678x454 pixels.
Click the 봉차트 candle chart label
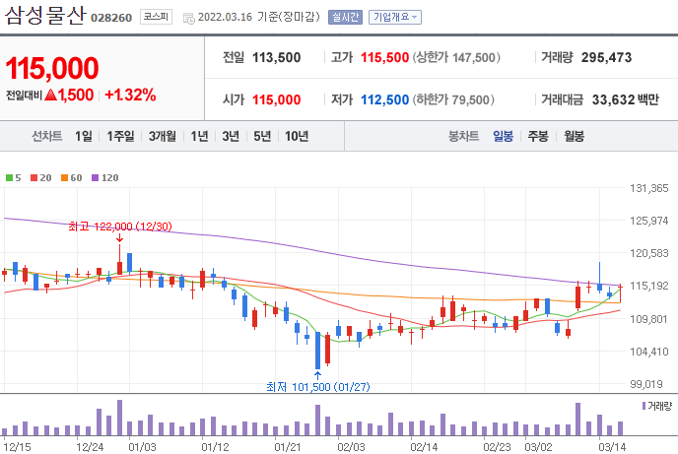point(463,137)
